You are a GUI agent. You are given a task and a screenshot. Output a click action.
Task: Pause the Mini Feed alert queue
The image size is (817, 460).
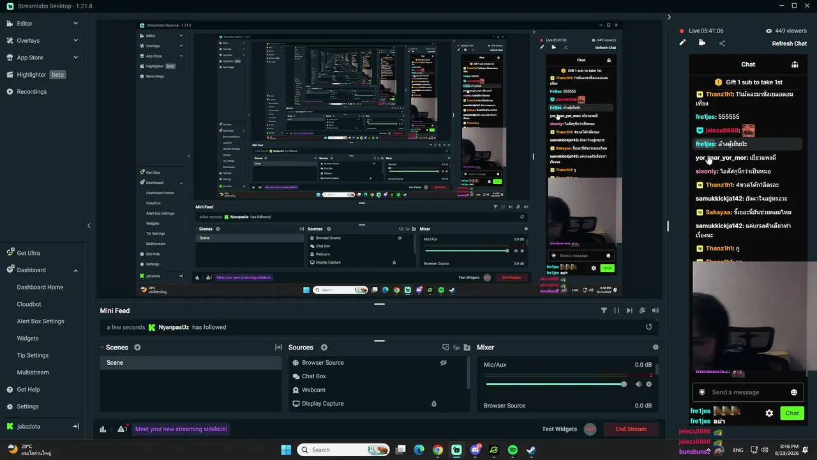[x=617, y=310]
